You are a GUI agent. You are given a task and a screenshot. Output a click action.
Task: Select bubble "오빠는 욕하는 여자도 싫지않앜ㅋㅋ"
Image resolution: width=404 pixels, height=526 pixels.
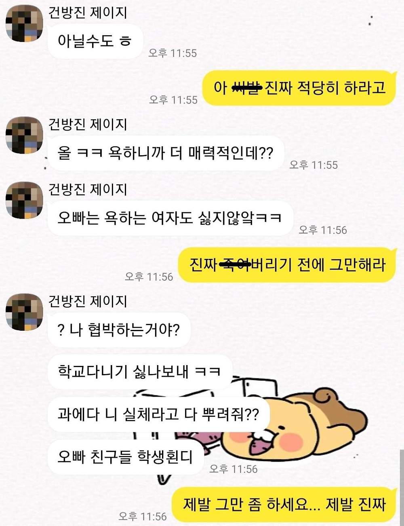170,218
